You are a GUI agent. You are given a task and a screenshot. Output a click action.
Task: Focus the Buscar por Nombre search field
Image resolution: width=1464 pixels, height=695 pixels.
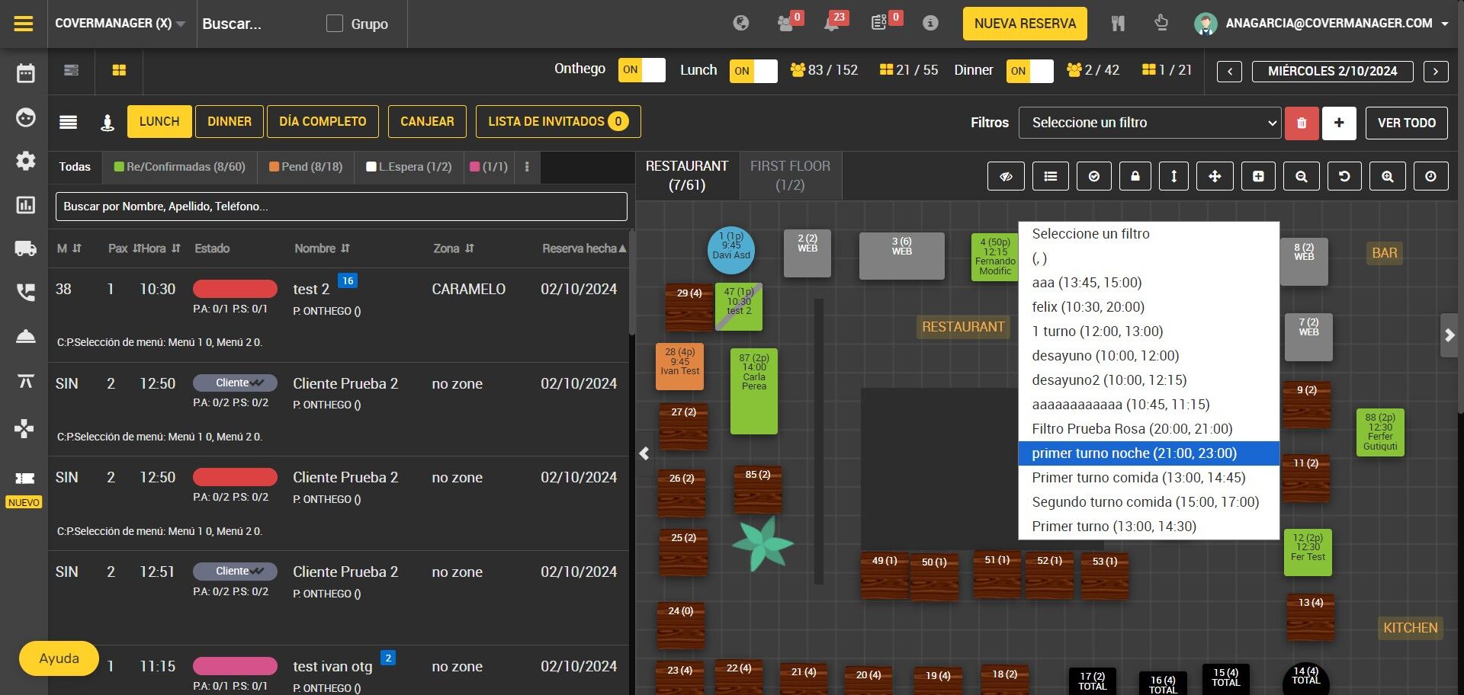[342, 207]
